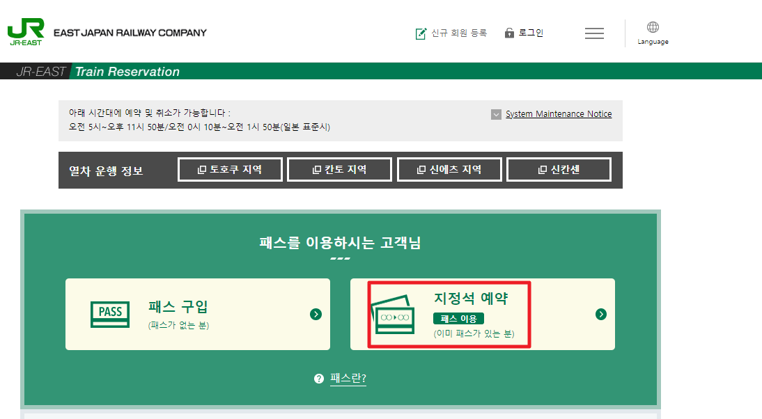The height and width of the screenshot is (419, 762).
Task: Open the hamburger navigation menu
Action: pos(594,33)
